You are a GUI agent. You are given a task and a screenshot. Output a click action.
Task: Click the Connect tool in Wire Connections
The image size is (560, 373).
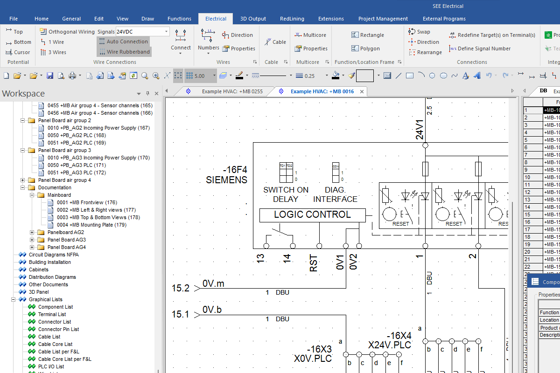point(181,42)
